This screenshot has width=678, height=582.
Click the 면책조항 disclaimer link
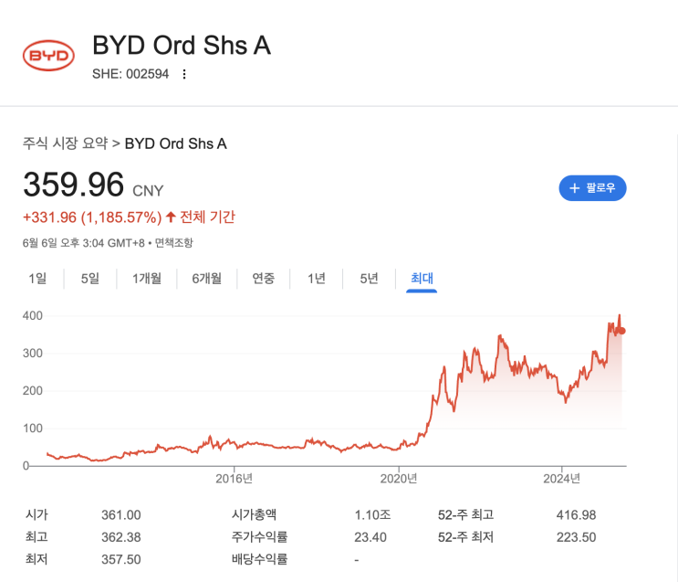(173, 243)
